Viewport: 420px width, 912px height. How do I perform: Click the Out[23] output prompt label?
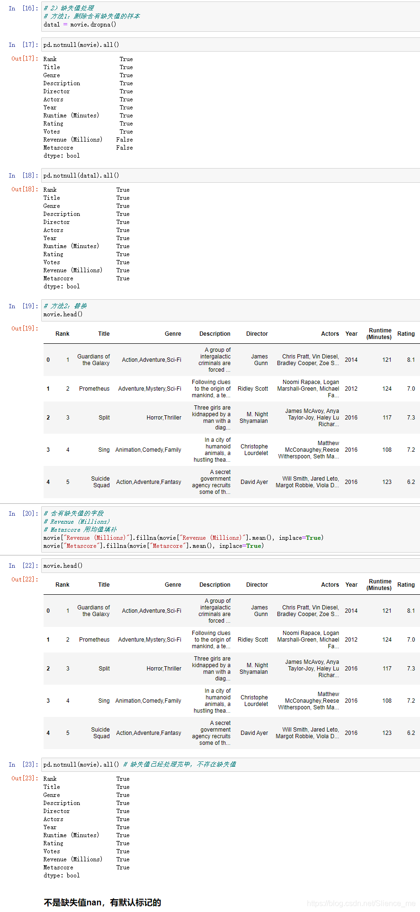click(x=25, y=778)
